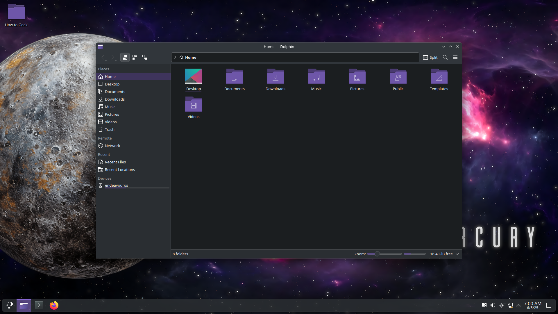Select the Public folder icon
Image resolution: width=558 pixels, height=314 pixels.
click(x=398, y=76)
